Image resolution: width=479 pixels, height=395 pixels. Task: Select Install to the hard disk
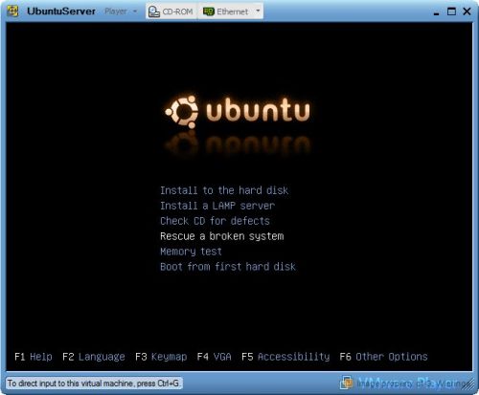[x=224, y=190]
